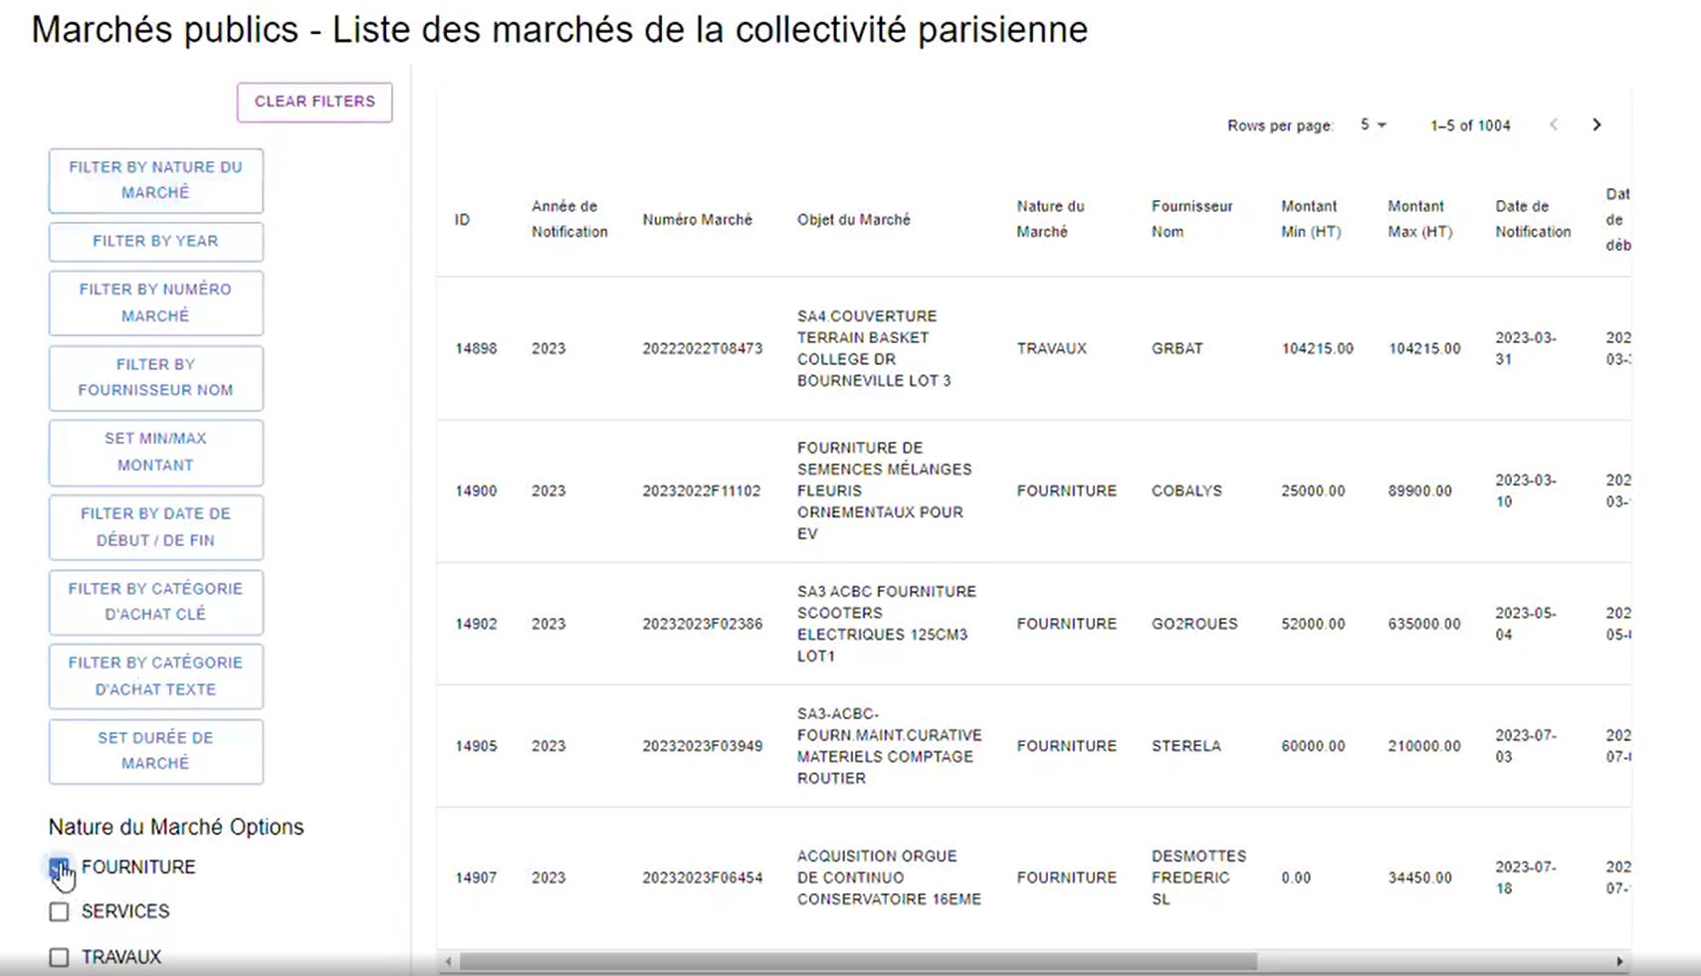
Task: Enable the TRAVAUX checkbox
Action: (60, 957)
